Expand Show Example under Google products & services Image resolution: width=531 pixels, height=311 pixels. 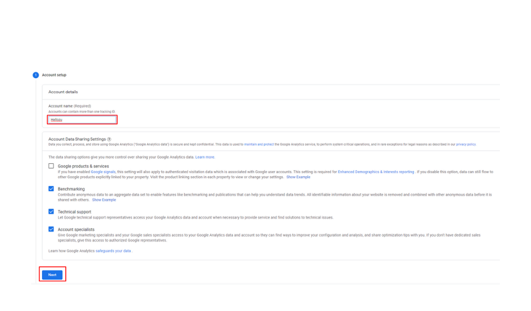pyautogui.click(x=298, y=177)
